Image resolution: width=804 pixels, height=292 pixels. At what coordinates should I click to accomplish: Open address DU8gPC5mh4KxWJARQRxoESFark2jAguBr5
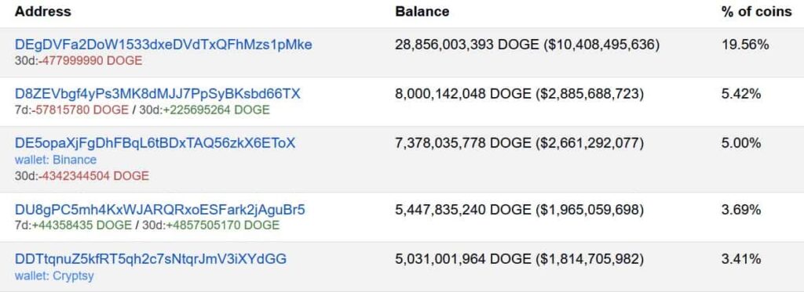point(160,210)
